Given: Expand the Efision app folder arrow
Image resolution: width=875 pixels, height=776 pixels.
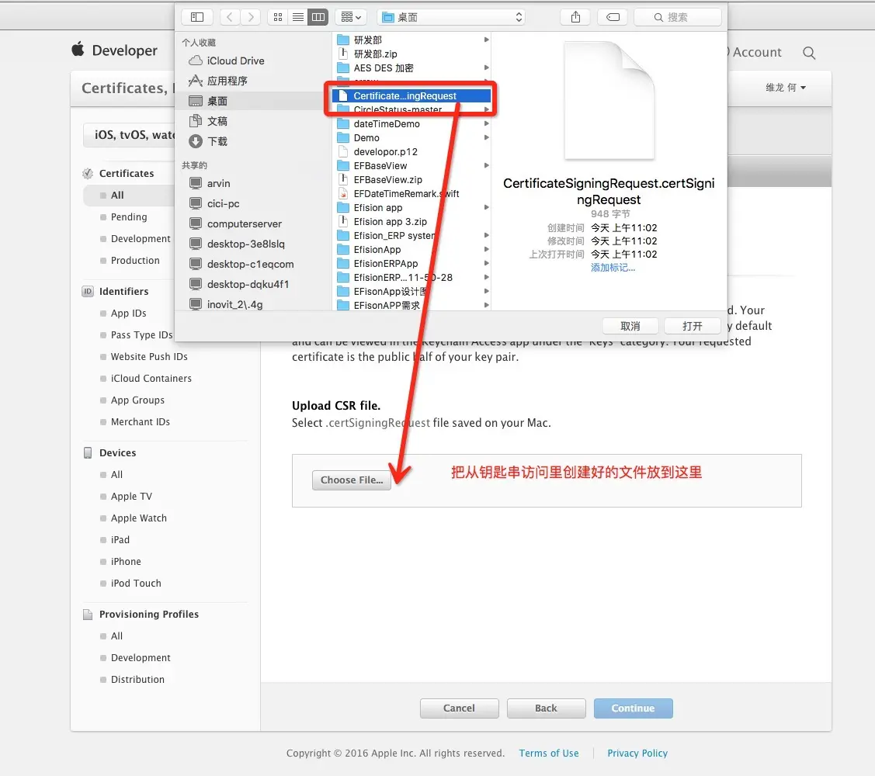Looking at the screenshot, I should [x=487, y=207].
